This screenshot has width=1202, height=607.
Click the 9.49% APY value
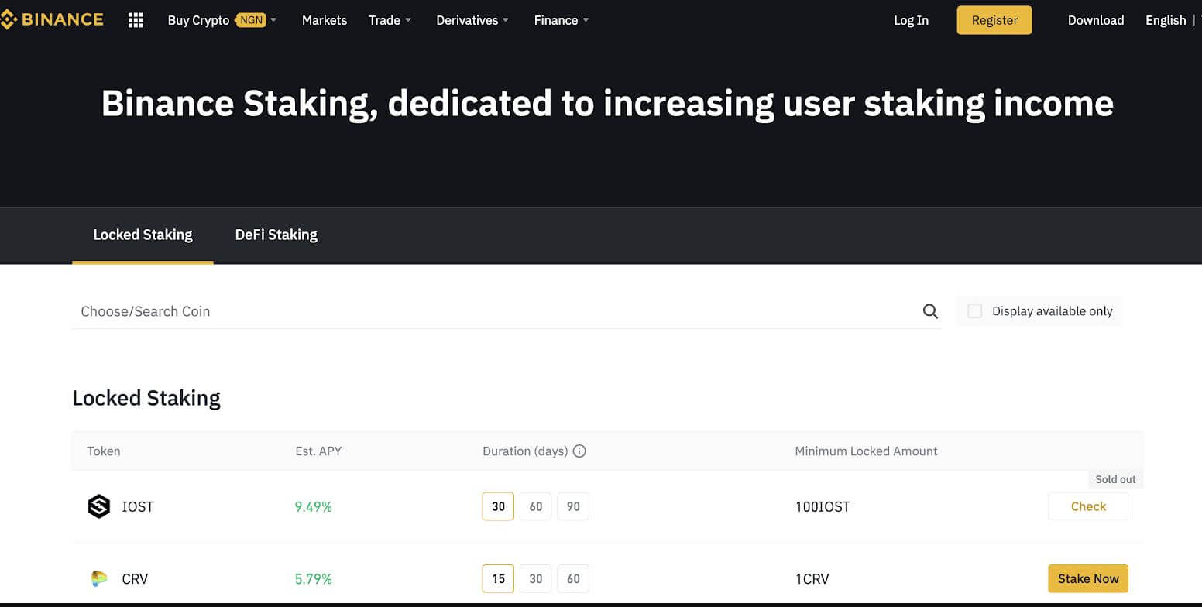click(x=314, y=506)
